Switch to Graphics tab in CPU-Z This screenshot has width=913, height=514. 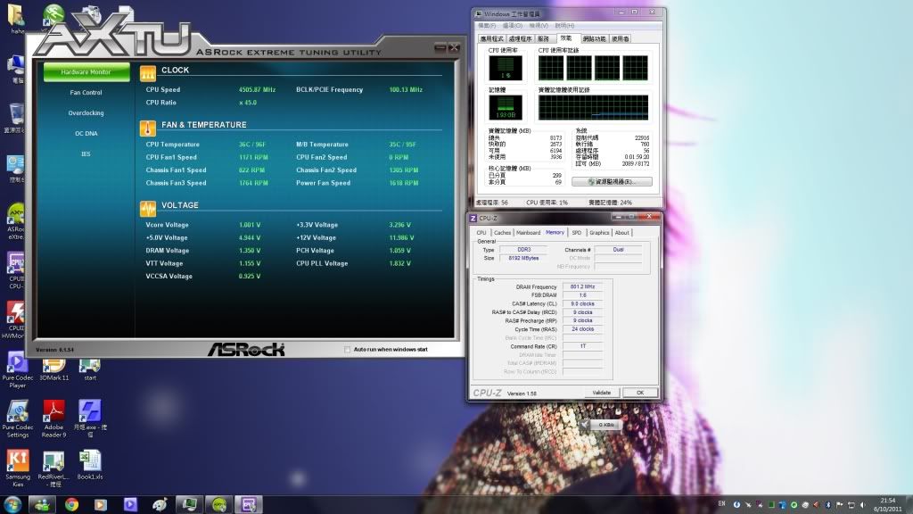click(x=599, y=233)
